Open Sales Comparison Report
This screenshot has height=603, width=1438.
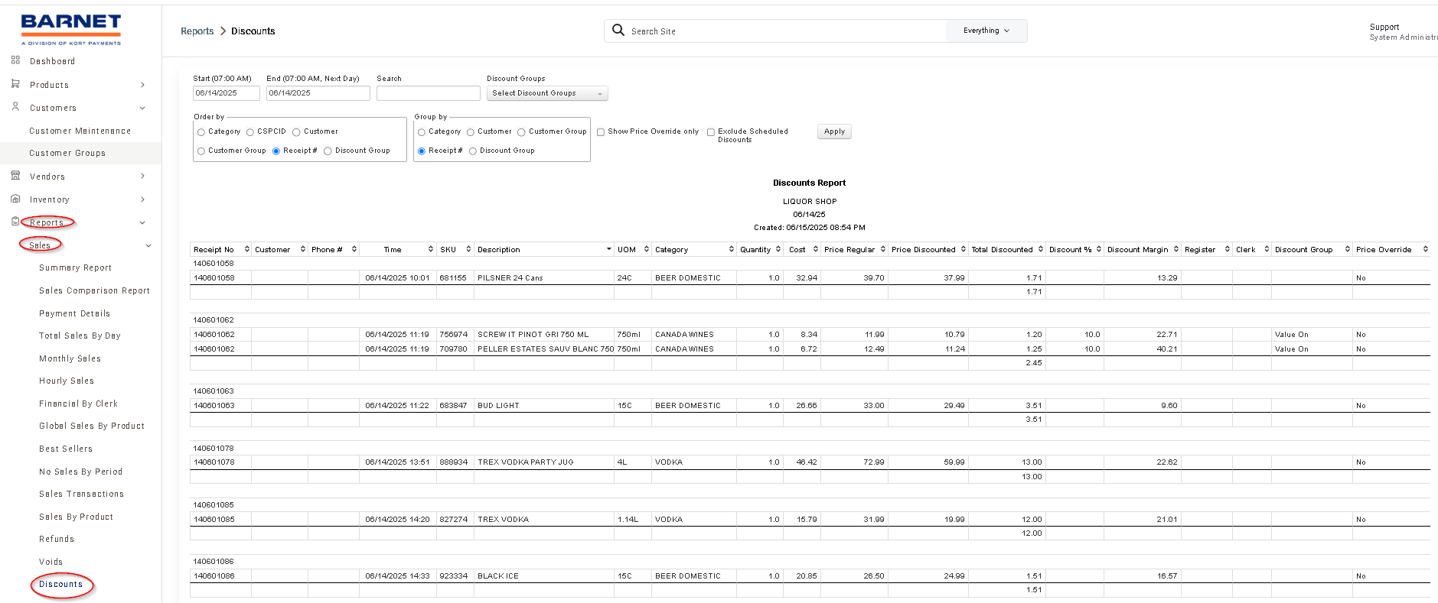click(95, 290)
